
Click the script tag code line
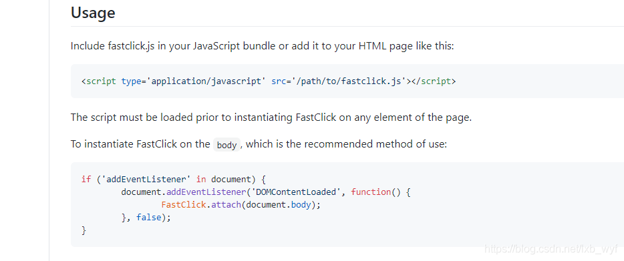pyautogui.click(x=269, y=81)
